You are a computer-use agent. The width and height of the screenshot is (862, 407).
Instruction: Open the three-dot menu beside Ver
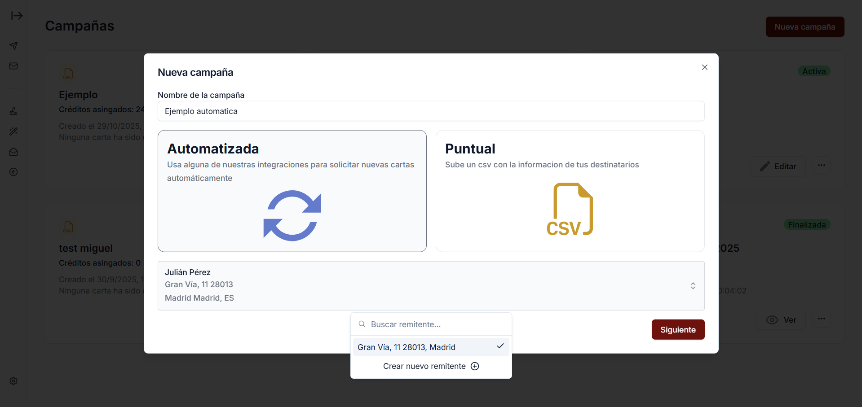pyautogui.click(x=822, y=319)
